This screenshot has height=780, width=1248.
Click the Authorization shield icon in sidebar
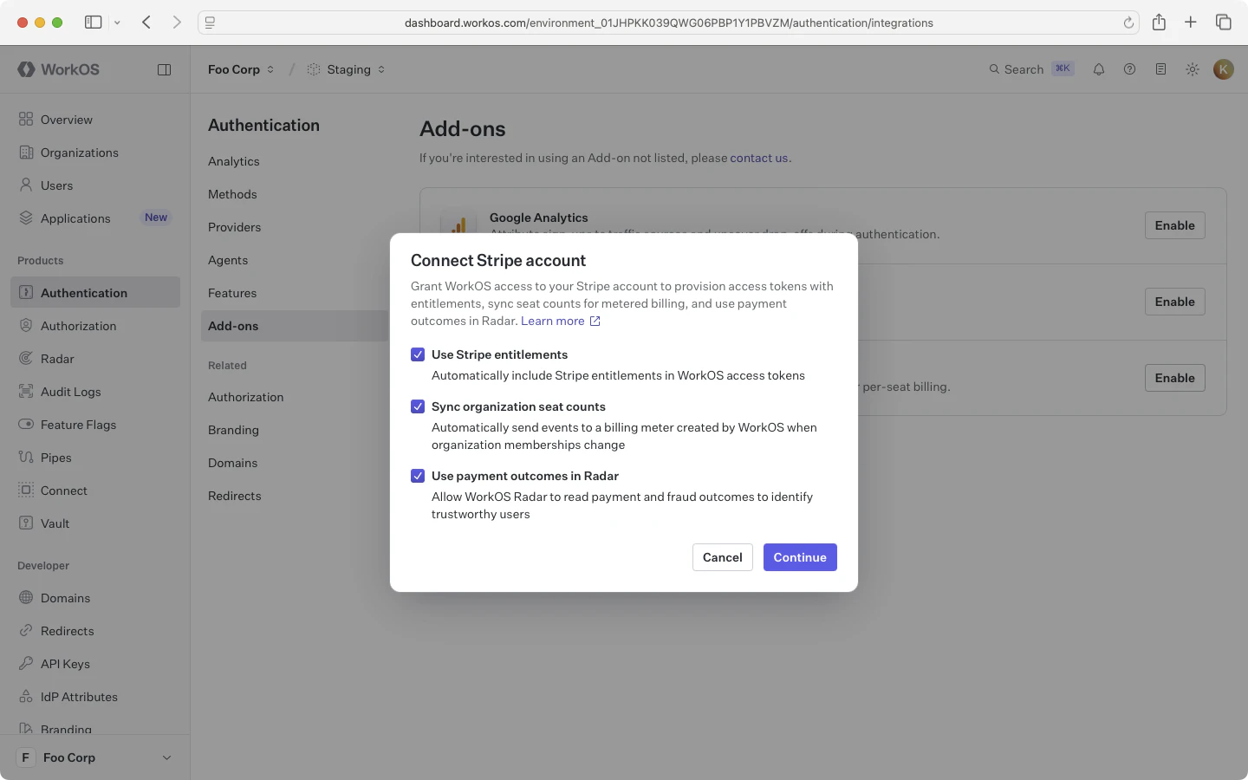[26, 326]
